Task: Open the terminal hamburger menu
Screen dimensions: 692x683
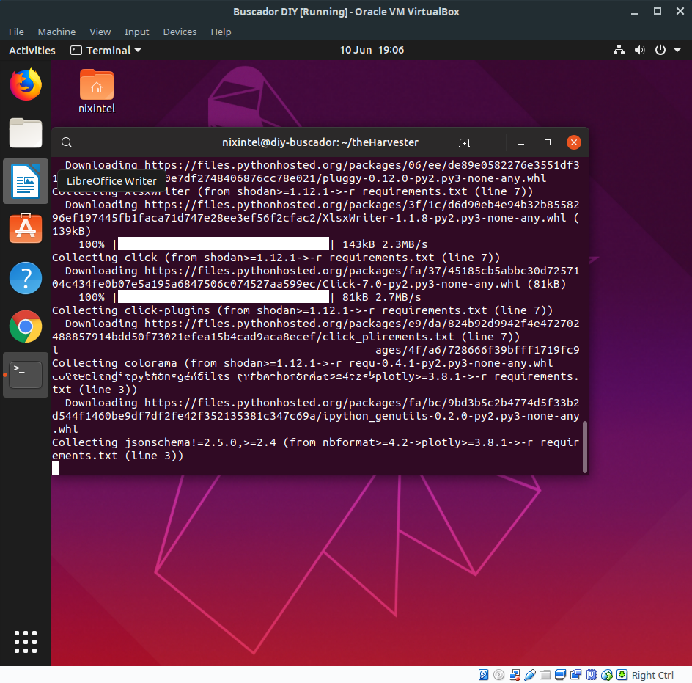Action: pyautogui.click(x=490, y=142)
